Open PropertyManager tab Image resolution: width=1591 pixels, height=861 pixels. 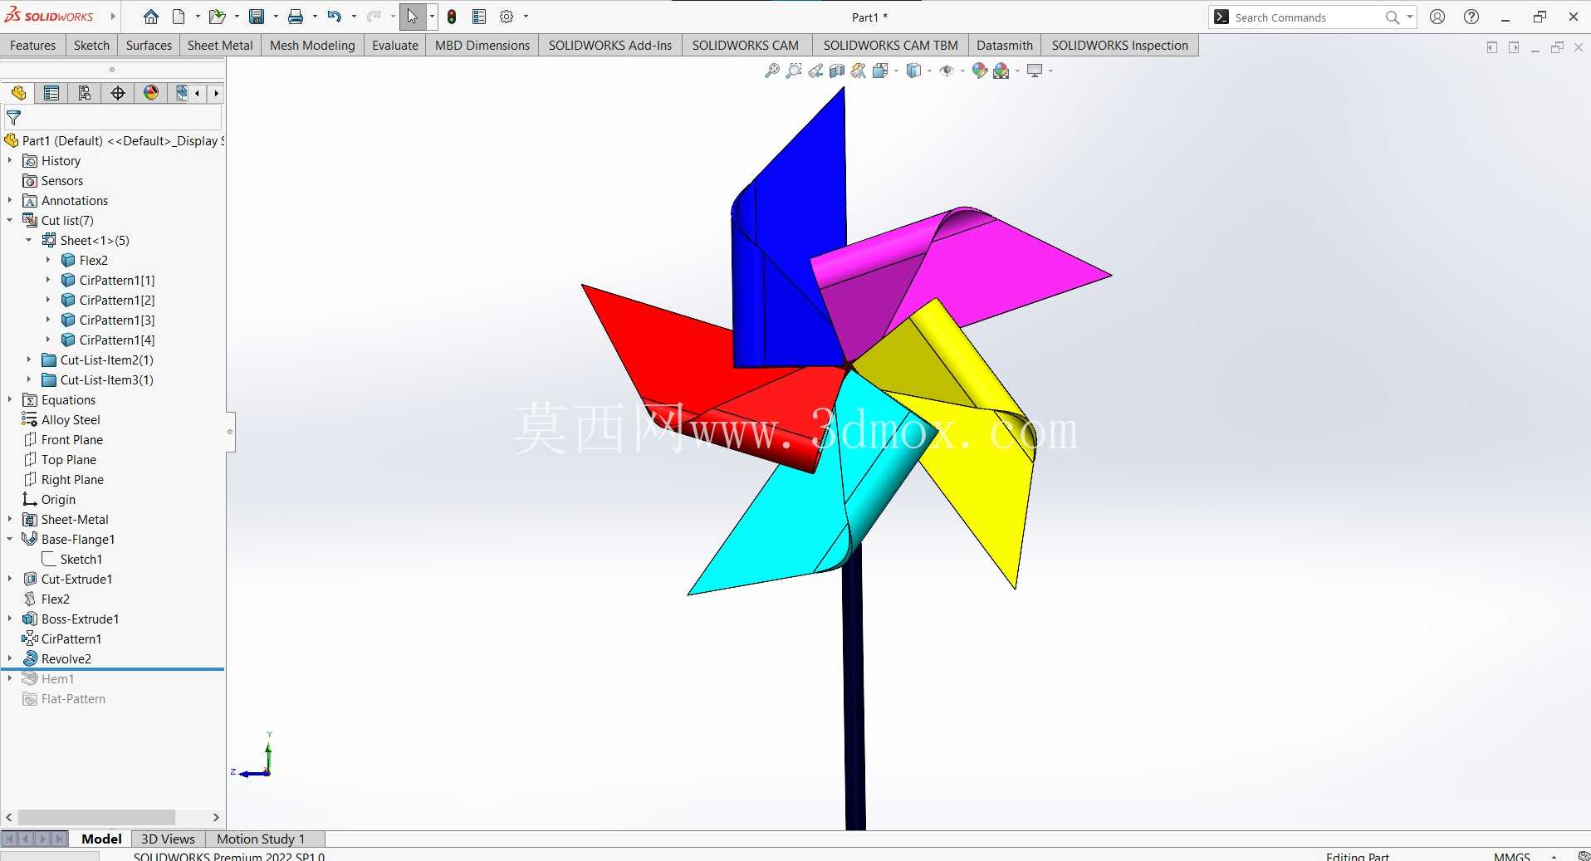coord(51,93)
